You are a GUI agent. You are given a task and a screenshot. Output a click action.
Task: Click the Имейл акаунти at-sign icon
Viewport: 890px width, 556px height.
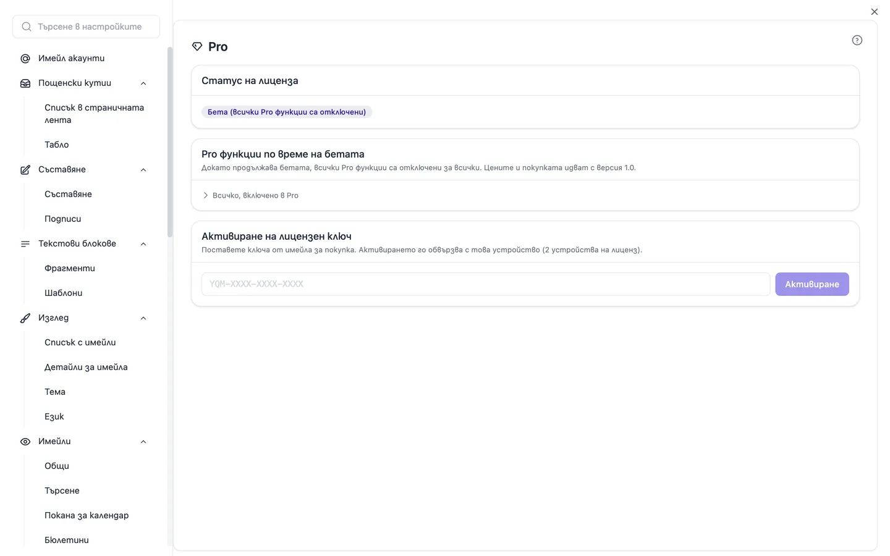coord(25,58)
